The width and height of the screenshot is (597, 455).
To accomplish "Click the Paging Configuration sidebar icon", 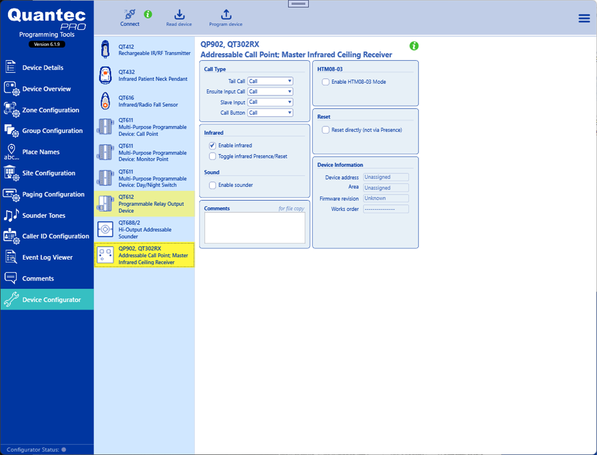I will 12,195.
